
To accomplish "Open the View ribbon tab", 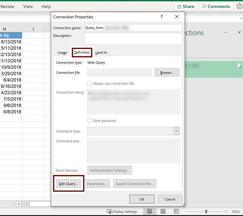I will pyautogui.click(x=28, y=6).
